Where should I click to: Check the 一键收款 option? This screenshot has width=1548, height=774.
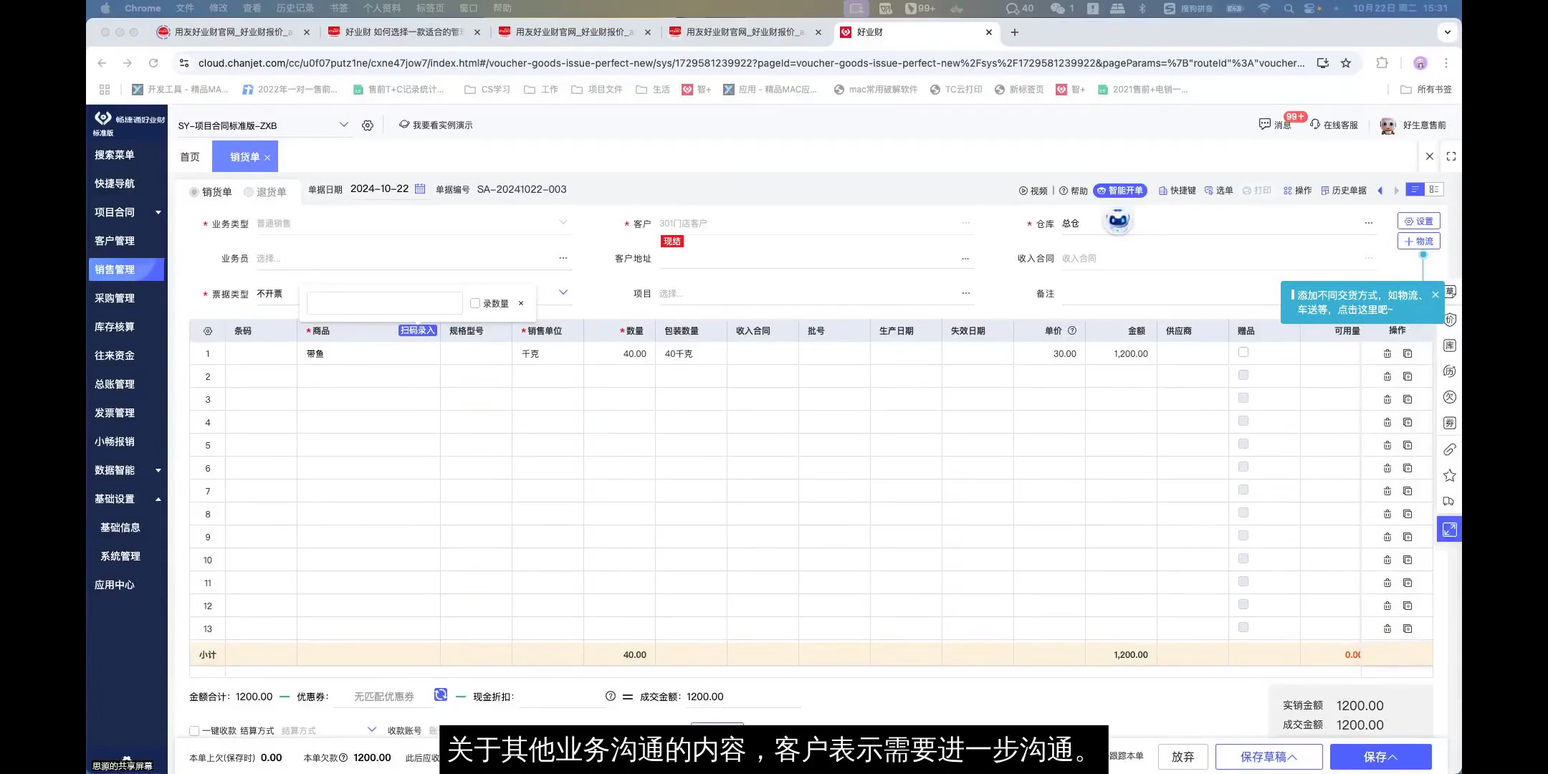[x=193, y=730]
